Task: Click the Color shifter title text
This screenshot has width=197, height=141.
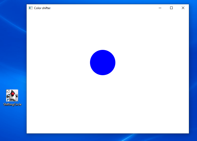Action: [42, 8]
